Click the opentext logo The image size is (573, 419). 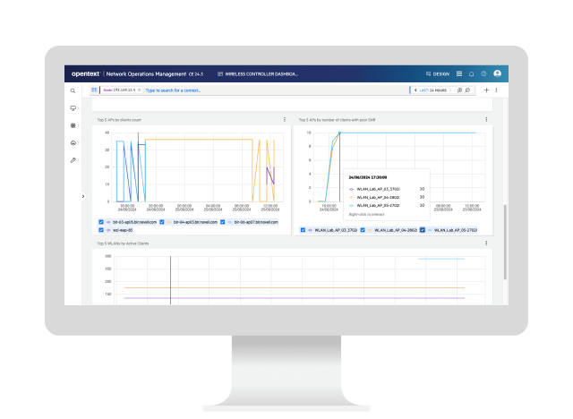pos(86,73)
